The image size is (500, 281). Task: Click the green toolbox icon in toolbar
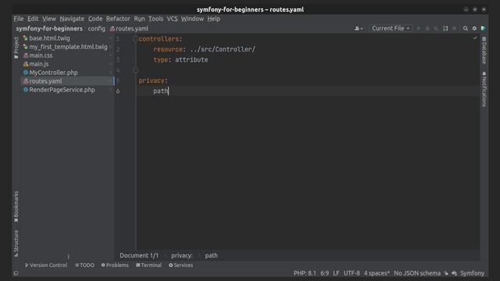pyautogui.click(x=483, y=28)
